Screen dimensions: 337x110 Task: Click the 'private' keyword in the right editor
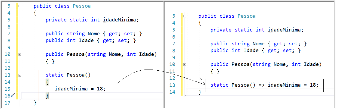point(221,30)
